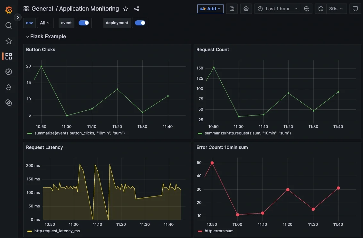The image size is (363, 238).
Task: Click the 10:50 peak point in Button Clicks
Action: point(42,66)
